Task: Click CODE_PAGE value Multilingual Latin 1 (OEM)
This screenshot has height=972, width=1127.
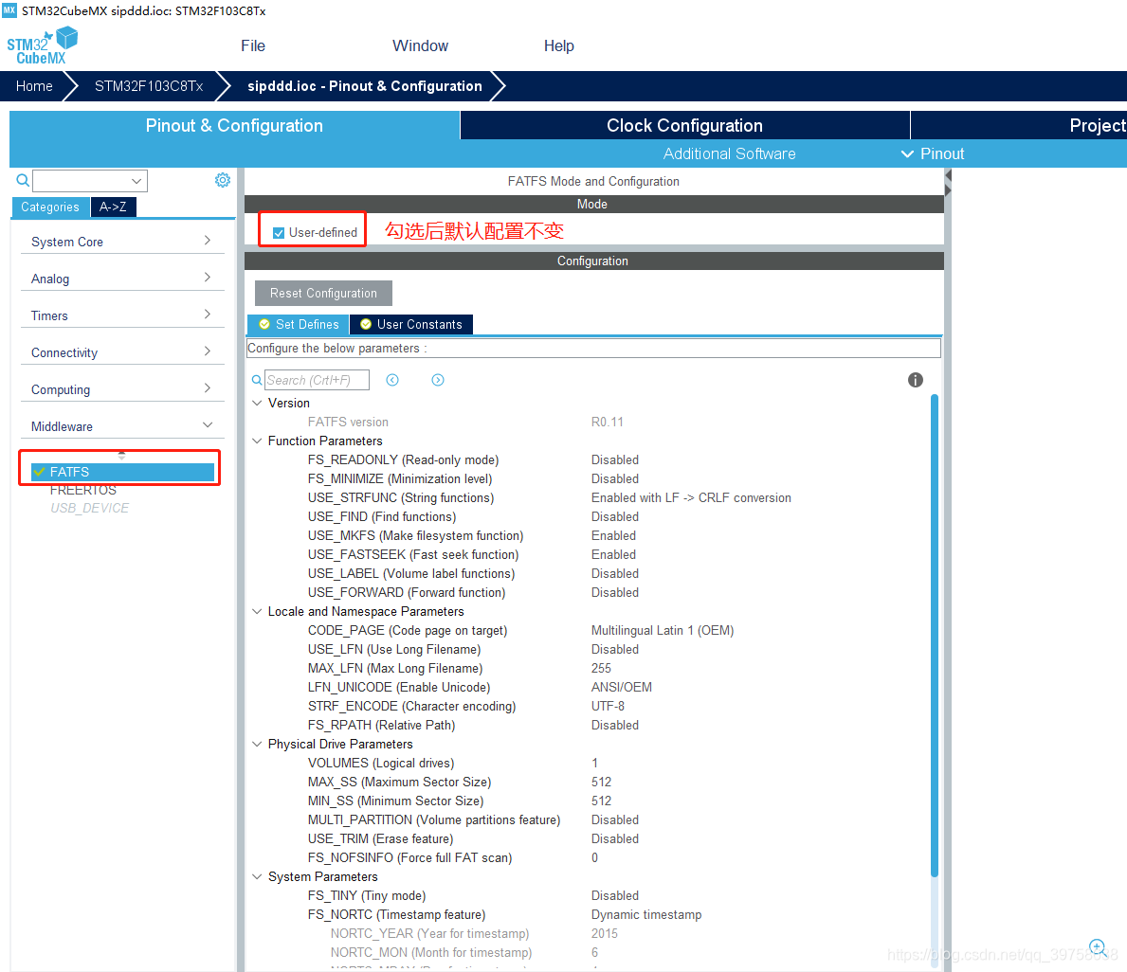Action: click(x=662, y=630)
